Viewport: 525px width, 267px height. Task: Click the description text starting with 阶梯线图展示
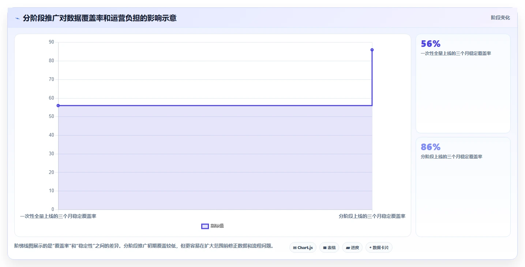pos(144,246)
